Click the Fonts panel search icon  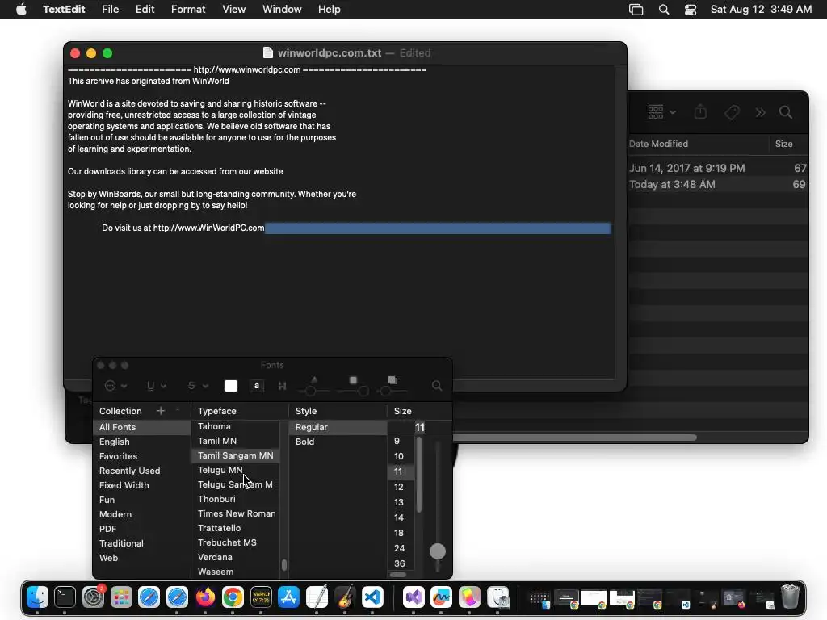[x=437, y=386]
